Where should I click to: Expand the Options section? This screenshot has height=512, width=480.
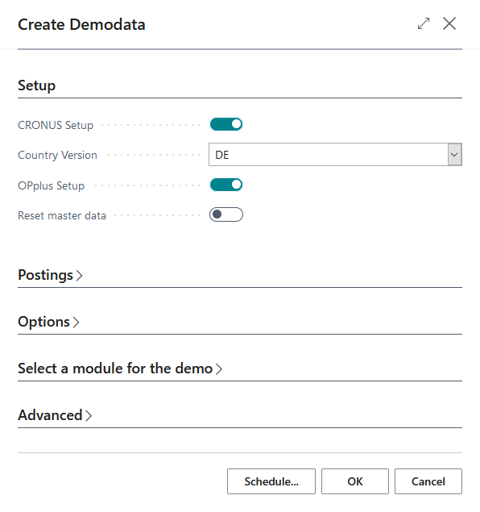point(48,322)
